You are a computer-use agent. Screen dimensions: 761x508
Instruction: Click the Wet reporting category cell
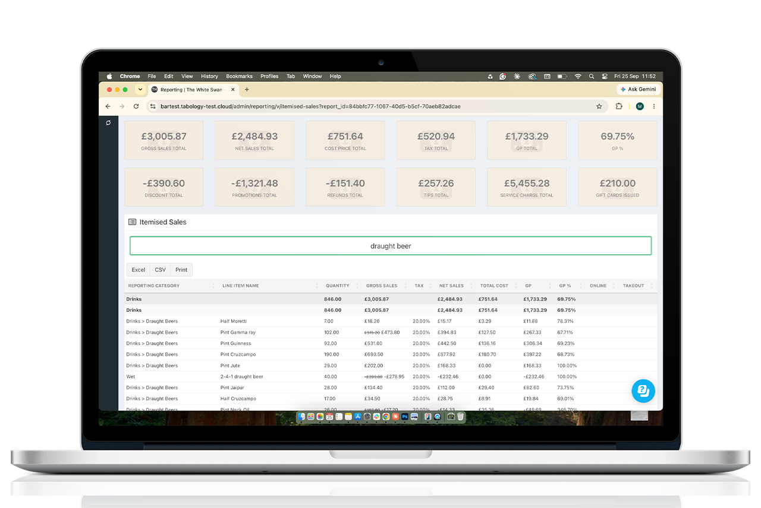click(130, 377)
